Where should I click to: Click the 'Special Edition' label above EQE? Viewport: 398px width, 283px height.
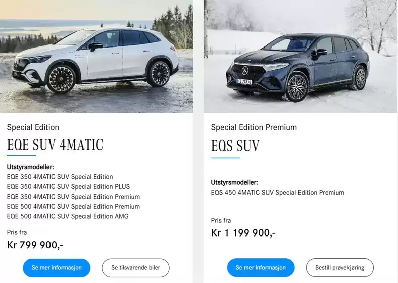tap(33, 127)
